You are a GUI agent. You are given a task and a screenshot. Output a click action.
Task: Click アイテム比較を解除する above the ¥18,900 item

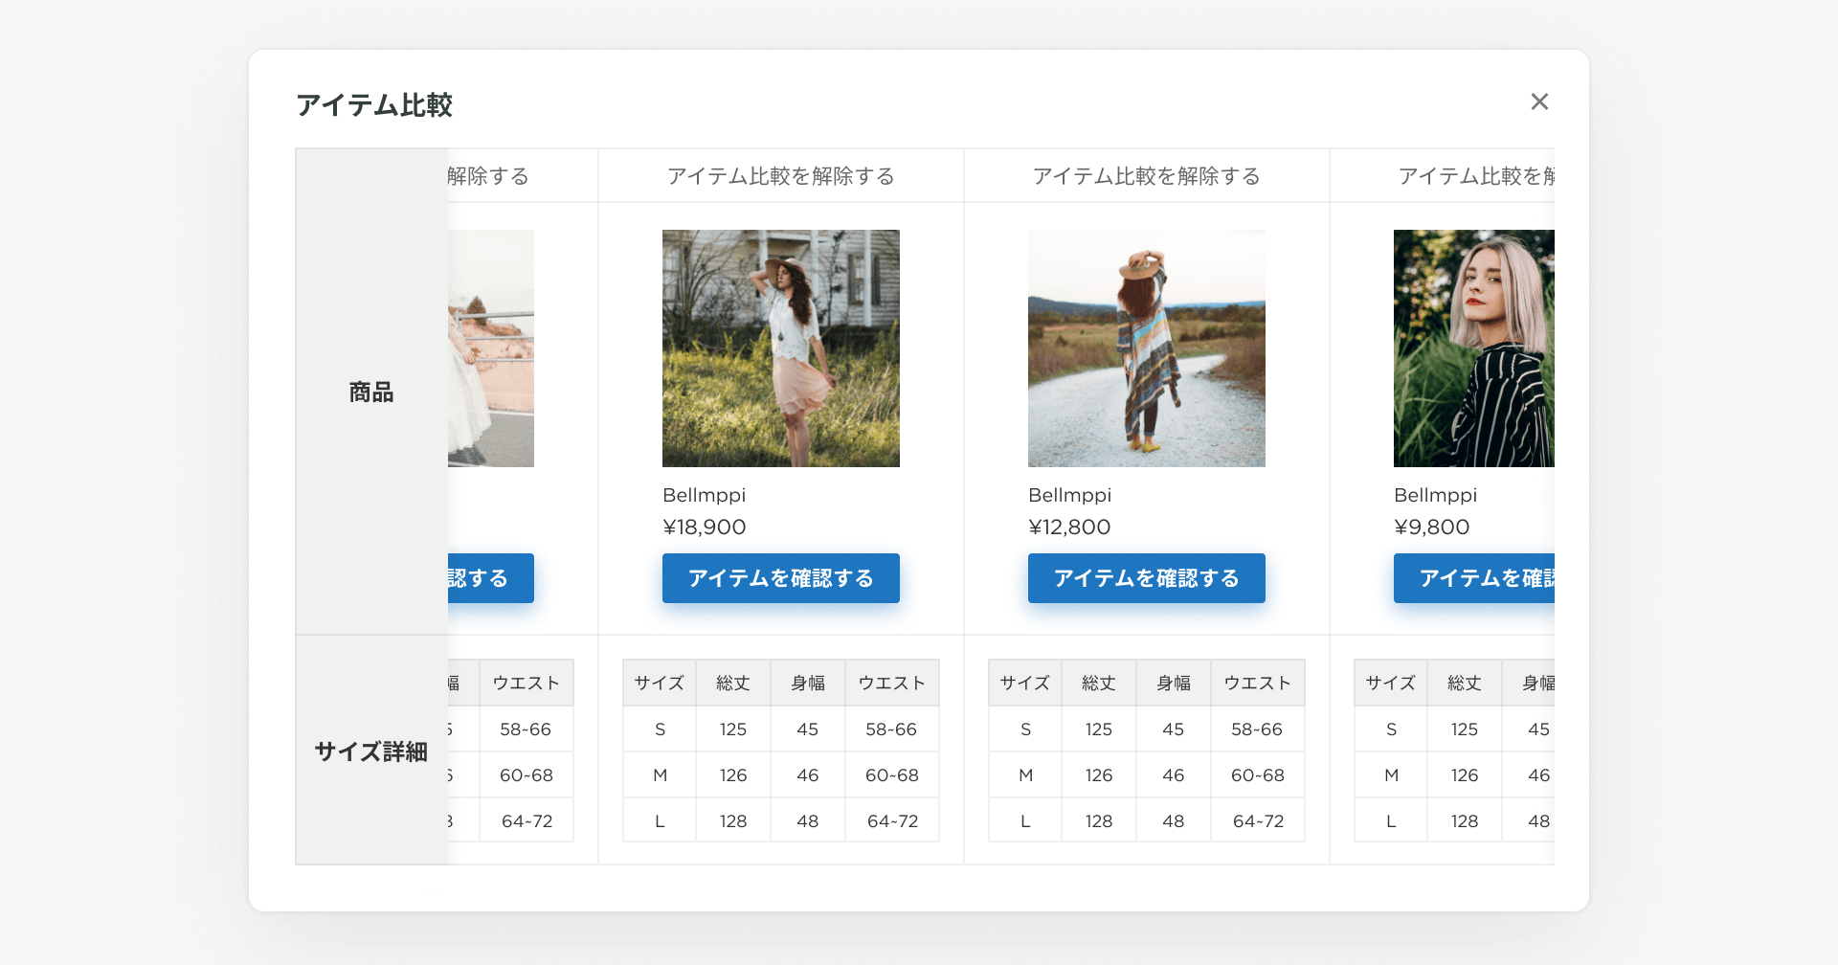point(781,176)
